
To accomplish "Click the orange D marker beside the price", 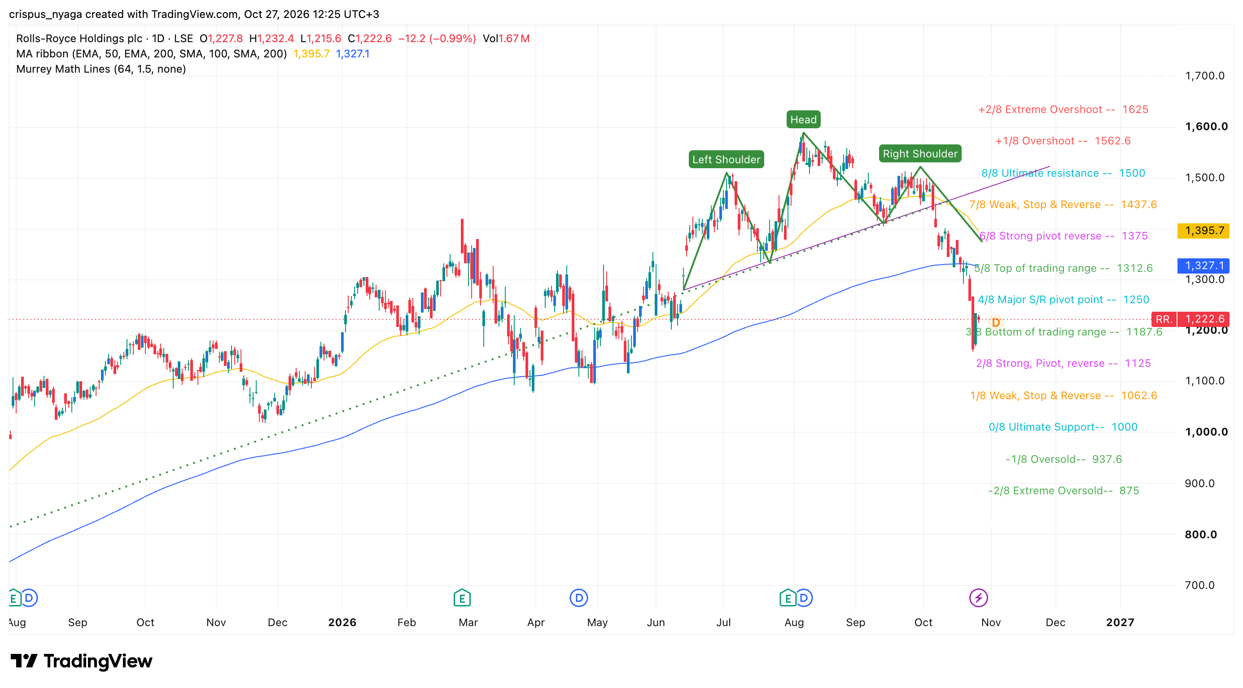I will [995, 322].
